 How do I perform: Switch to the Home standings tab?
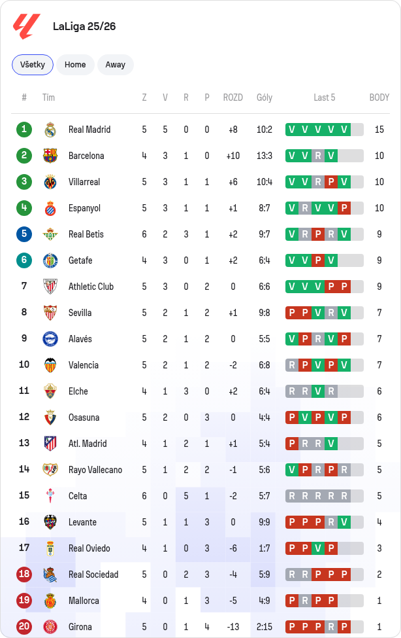(75, 65)
